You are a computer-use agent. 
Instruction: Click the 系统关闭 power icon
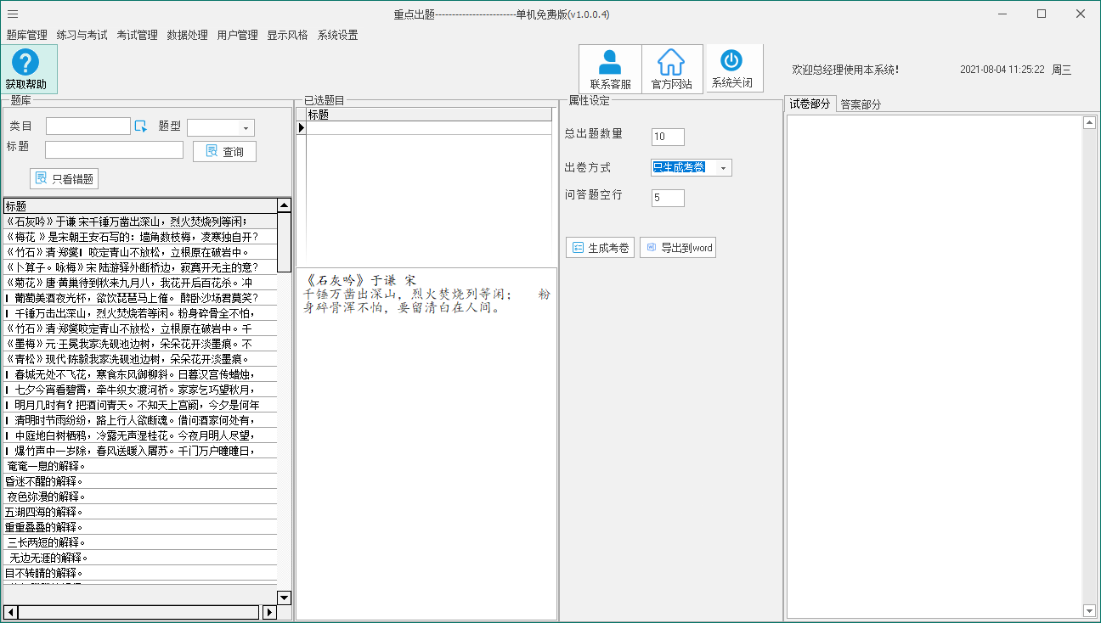tap(734, 68)
